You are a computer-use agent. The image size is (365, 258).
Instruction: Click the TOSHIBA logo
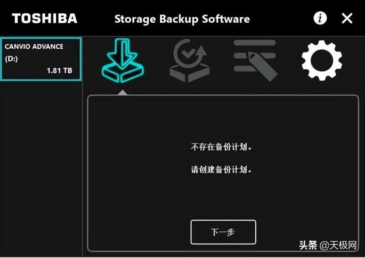coord(44,18)
